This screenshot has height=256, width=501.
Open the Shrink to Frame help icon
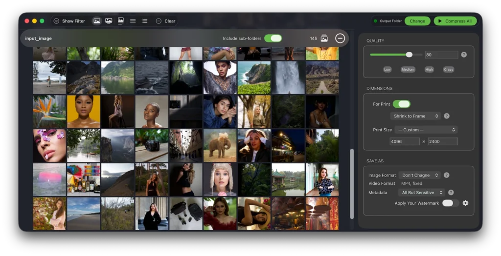(x=447, y=116)
